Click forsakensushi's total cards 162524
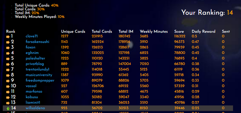Viewport: 241px width, 113px height. tap(98, 42)
